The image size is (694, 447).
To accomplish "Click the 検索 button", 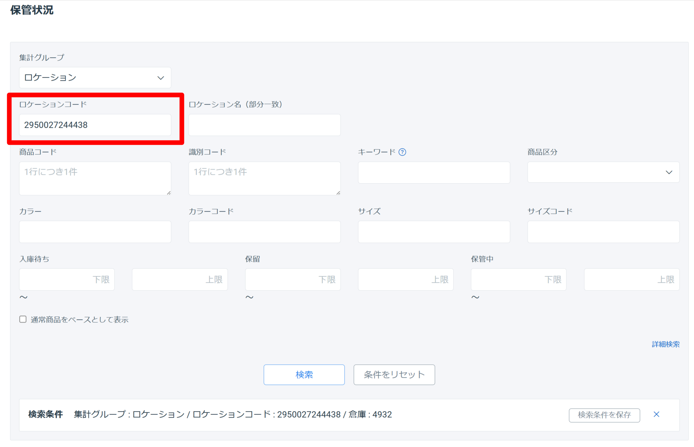I will pos(304,375).
